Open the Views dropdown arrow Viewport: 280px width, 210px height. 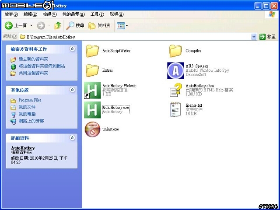pos(127,26)
